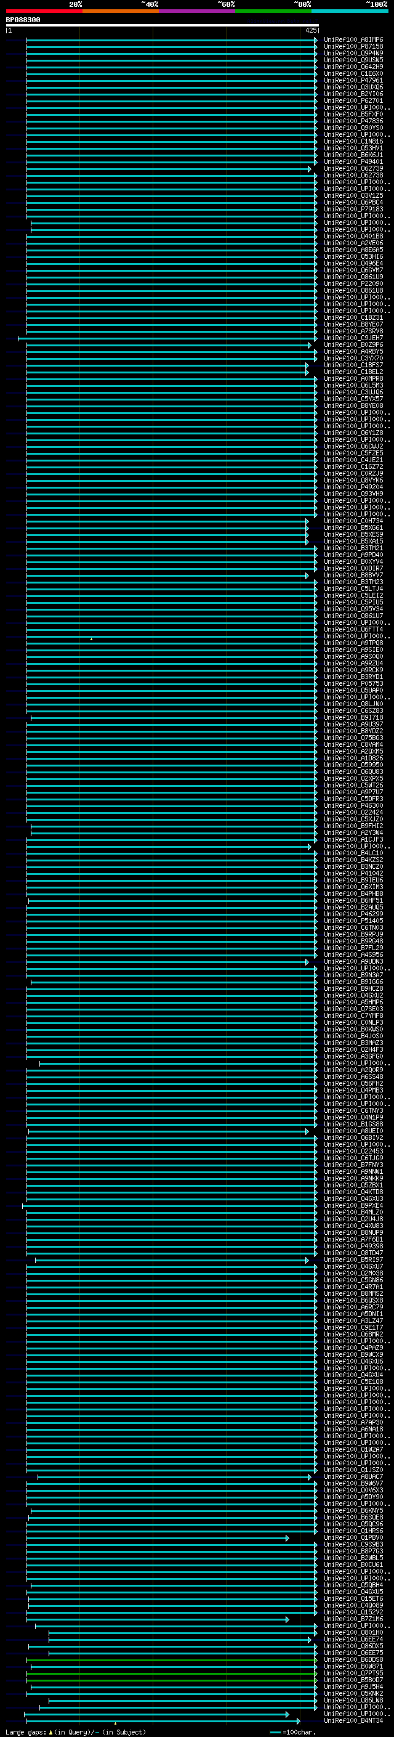The image size is (394, 1737).
Task: Click the red ~20% identity legend segment
Action: [44, 11]
